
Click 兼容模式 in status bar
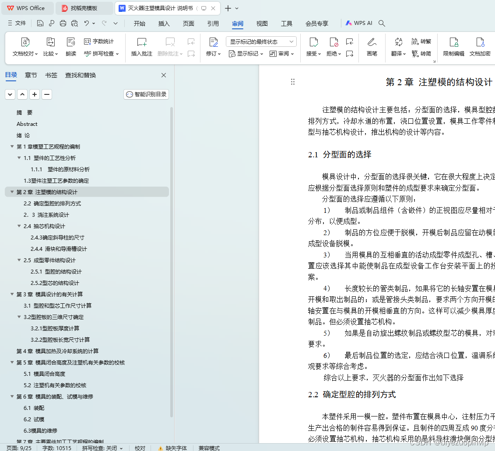click(x=209, y=448)
